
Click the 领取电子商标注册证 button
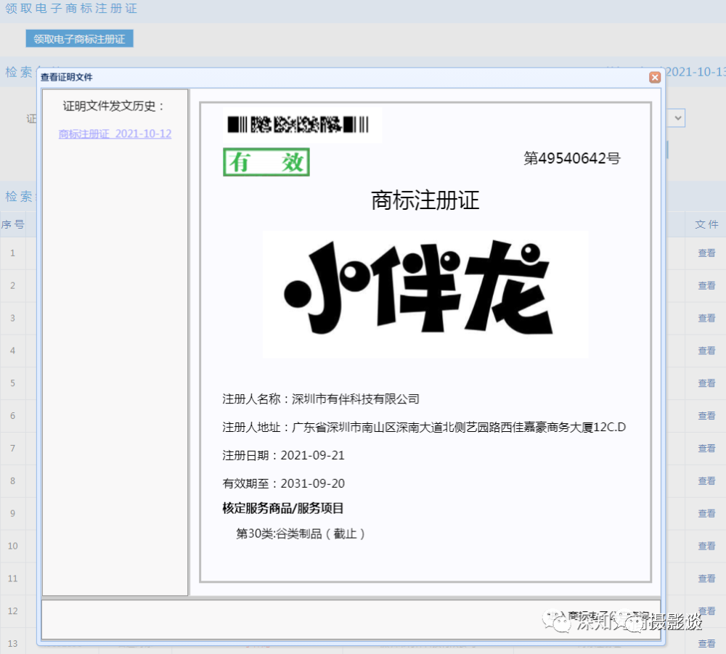point(80,39)
